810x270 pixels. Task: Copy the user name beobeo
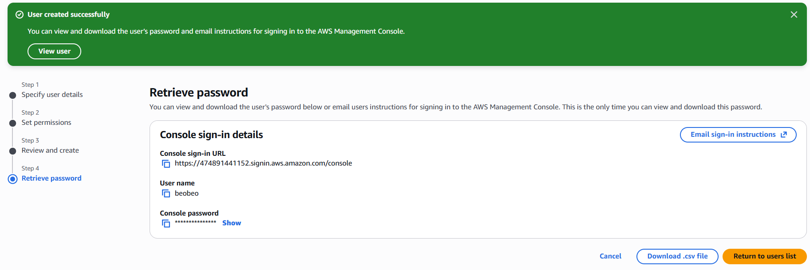click(166, 193)
